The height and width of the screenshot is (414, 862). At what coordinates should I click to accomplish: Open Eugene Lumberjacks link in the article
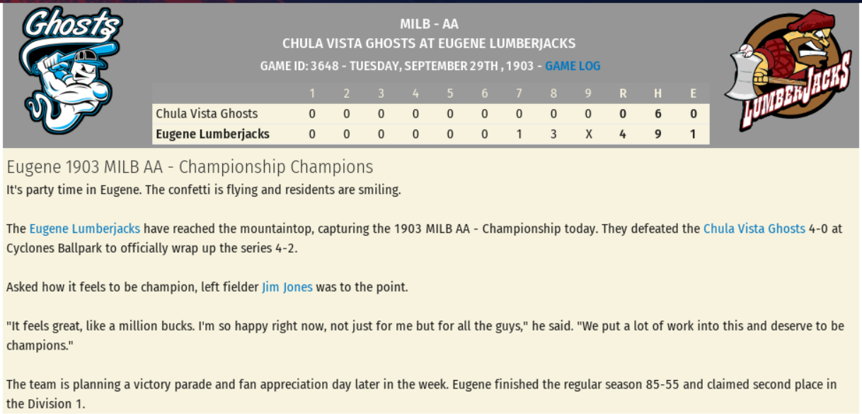click(85, 229)
